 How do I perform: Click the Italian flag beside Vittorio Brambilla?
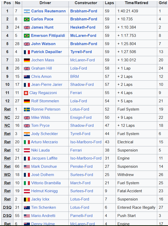27,183
